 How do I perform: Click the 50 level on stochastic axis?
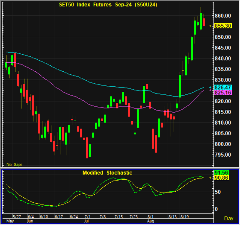218,192
